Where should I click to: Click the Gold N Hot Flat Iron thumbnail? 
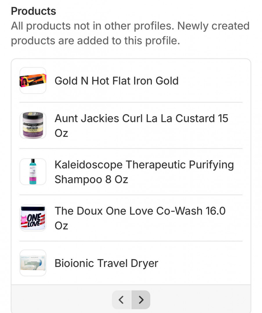[33, 81]
